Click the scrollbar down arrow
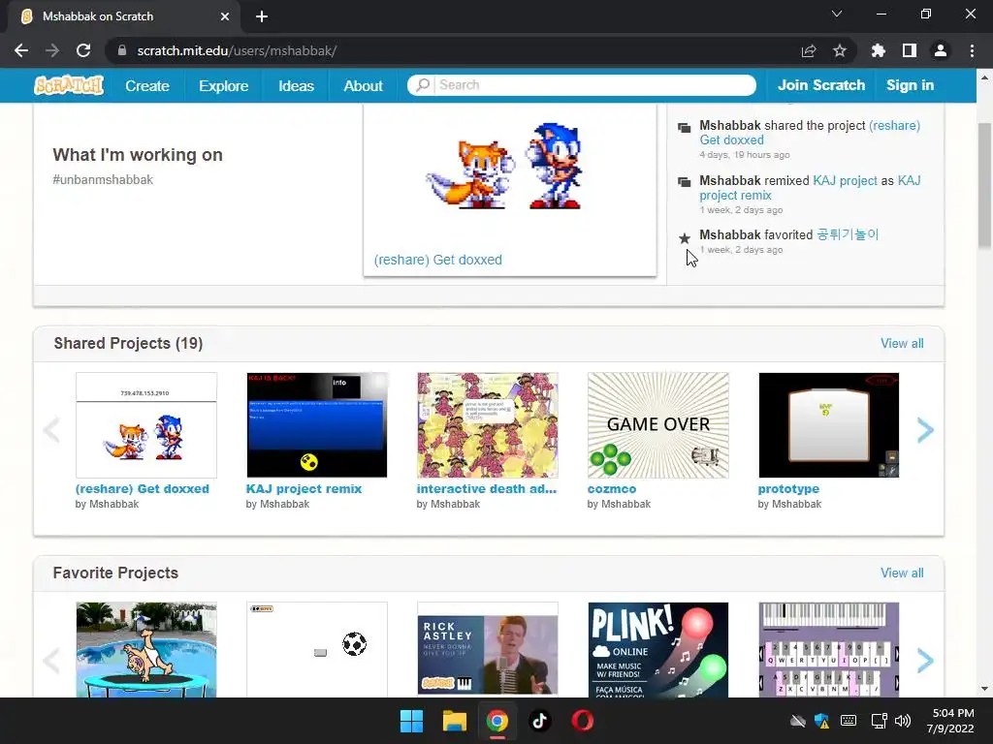 coord(984,689)
